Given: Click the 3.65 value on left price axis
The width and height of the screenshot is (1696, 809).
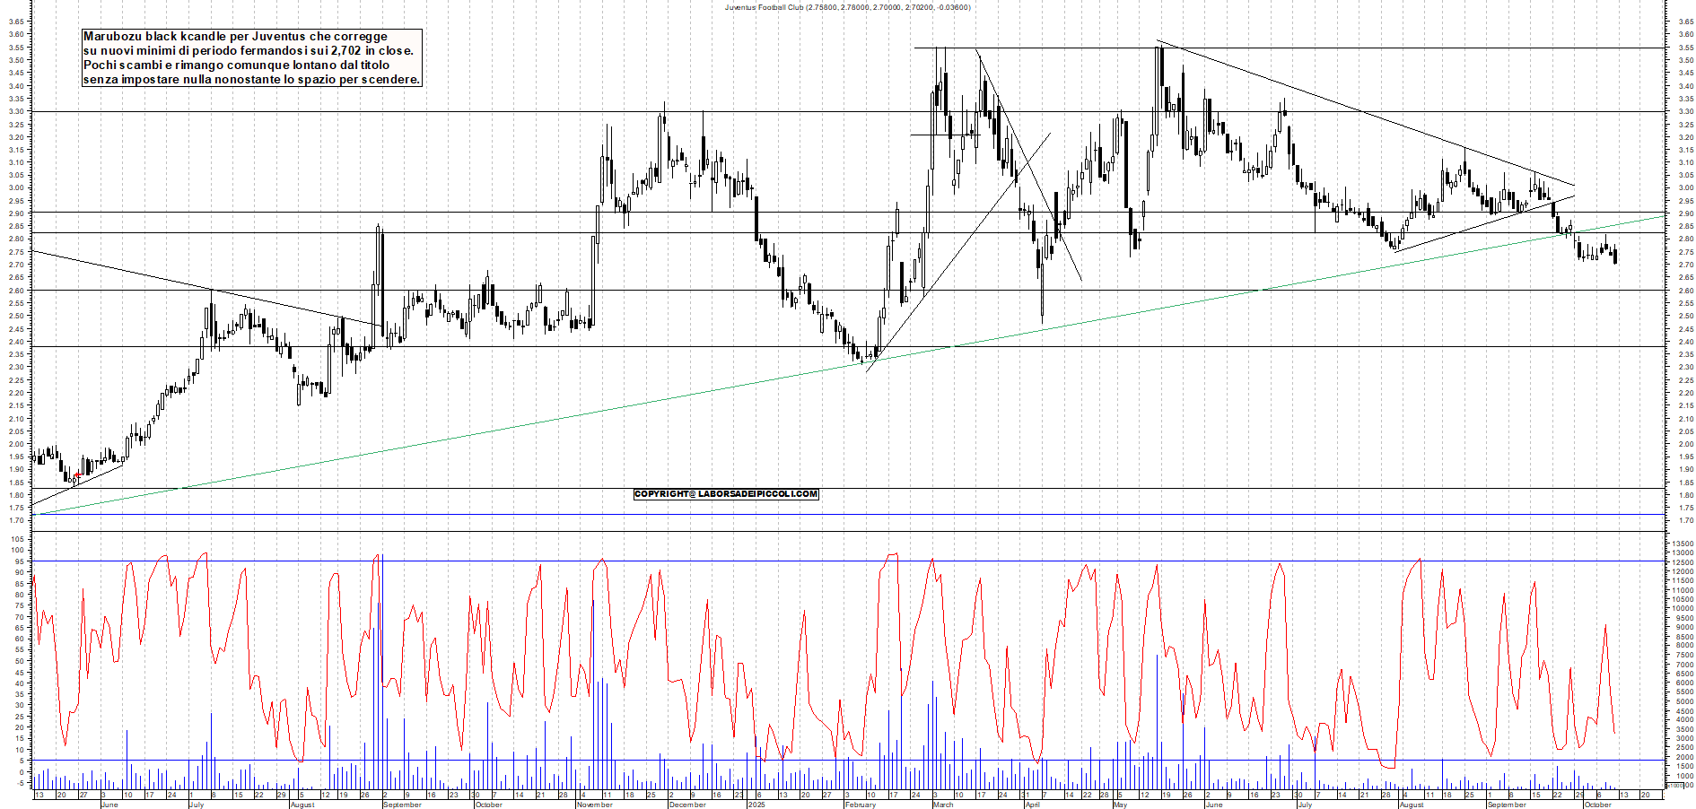Looking at the screenshot, I should [16, 22].
